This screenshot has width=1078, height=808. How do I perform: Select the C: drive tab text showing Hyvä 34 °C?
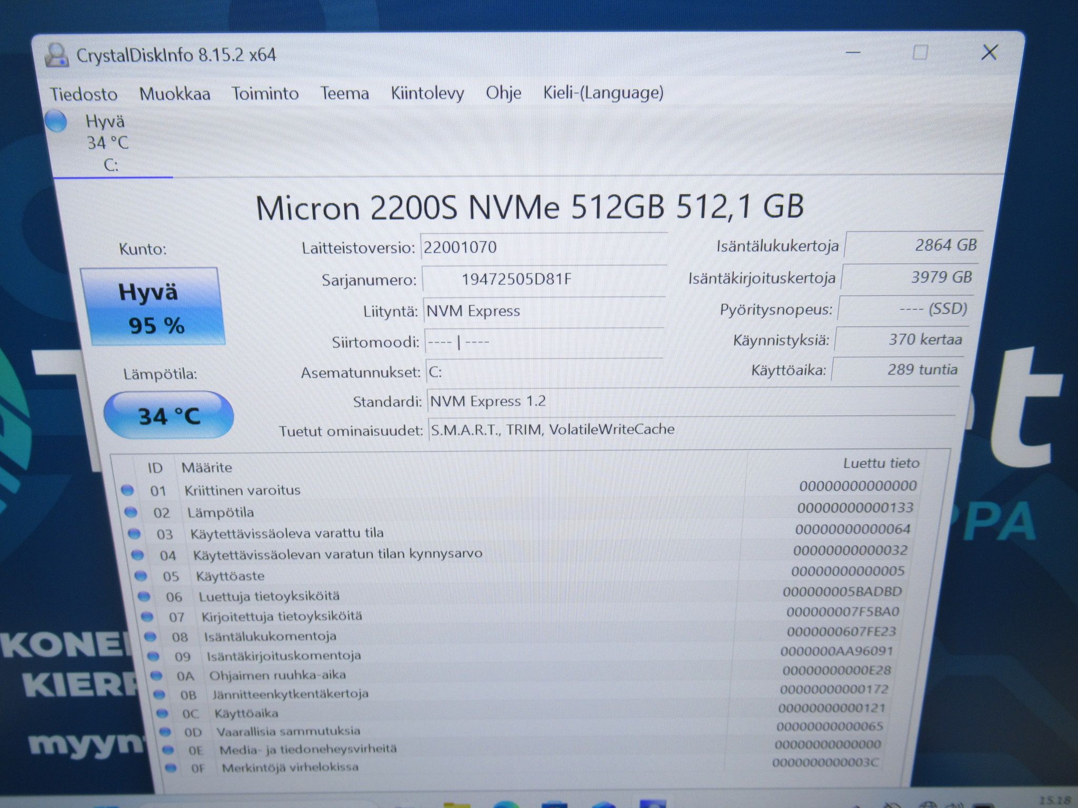[x=107, y=143]
